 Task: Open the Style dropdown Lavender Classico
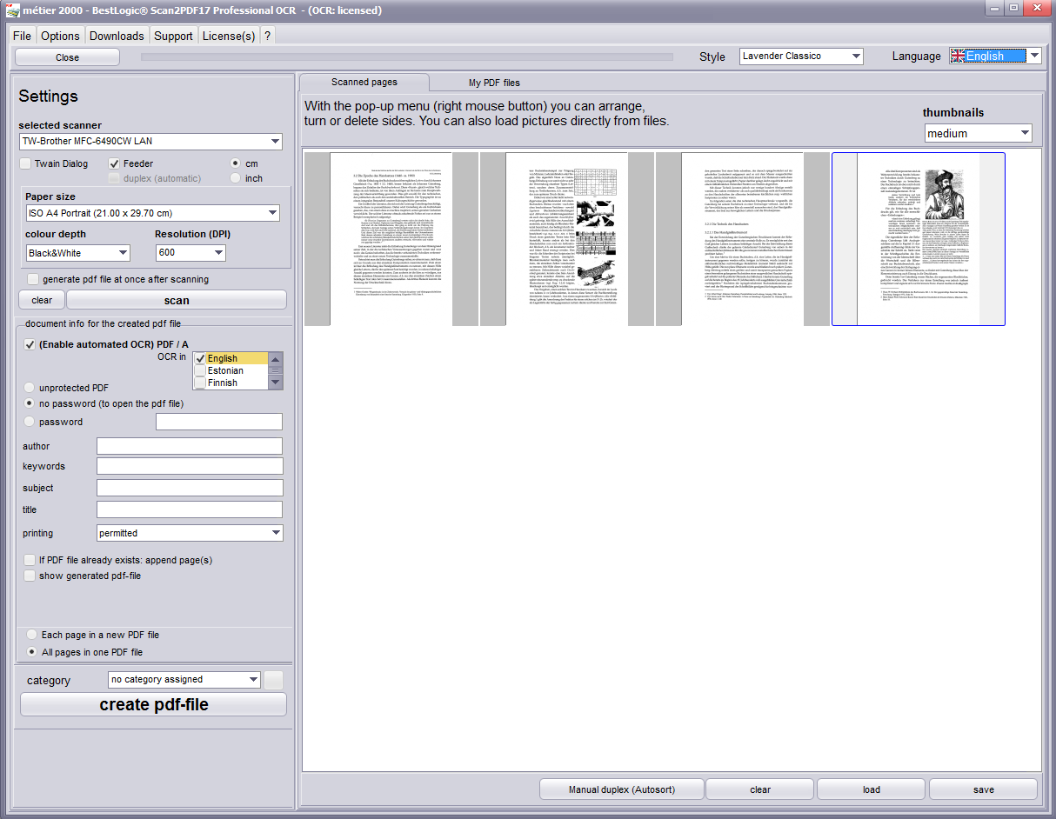tap(801, 57)
